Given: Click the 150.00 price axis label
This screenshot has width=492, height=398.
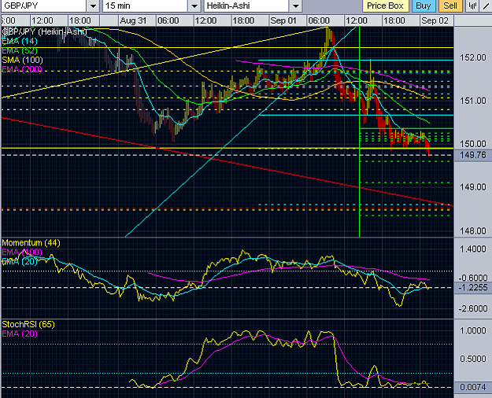Looking at the screenshot, I should pyautogui.click(x=472, y=144).
